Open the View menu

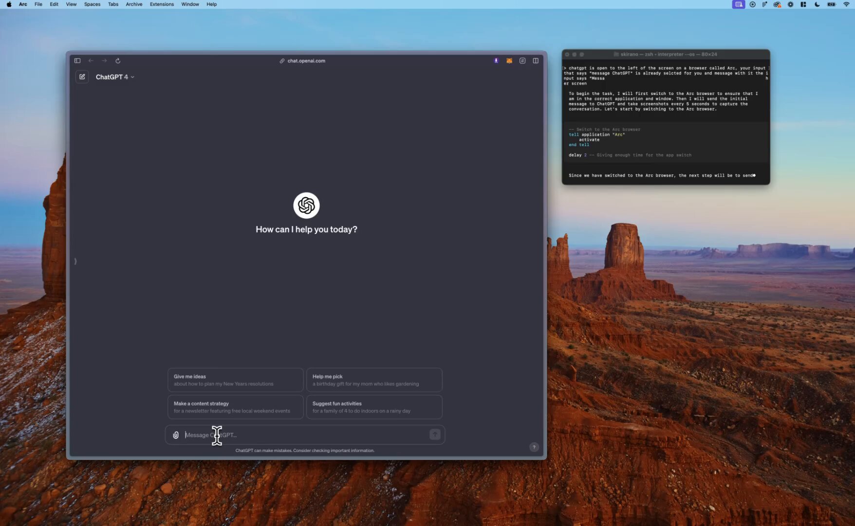71,4
